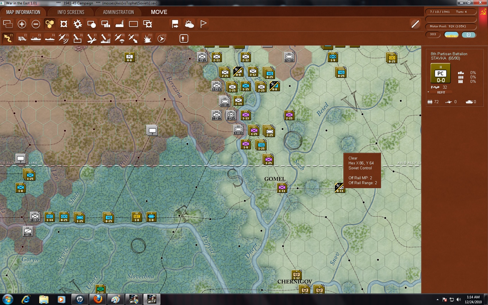Toggle the bar chart overlay icon
This screenshot has width=488, height=305.
click(105, 24)
